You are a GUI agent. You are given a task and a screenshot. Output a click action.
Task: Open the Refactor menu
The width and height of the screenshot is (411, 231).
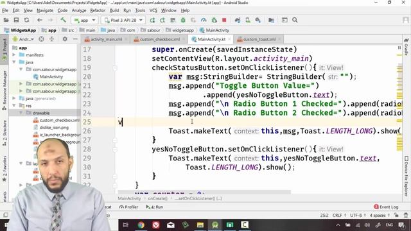pos(98,10)
